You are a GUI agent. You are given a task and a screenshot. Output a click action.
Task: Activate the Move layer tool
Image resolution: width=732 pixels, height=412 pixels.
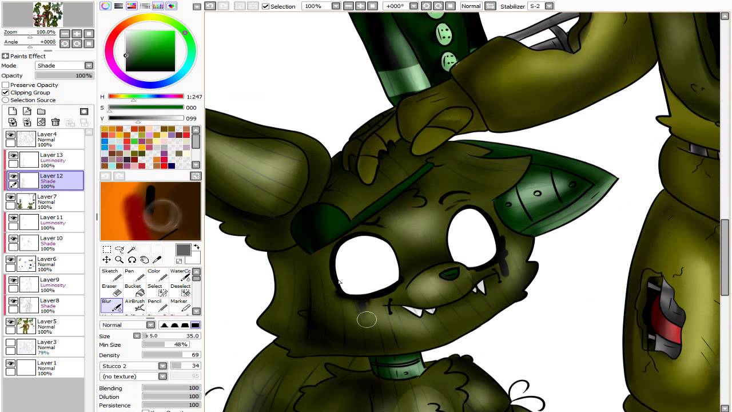(107, 260)
